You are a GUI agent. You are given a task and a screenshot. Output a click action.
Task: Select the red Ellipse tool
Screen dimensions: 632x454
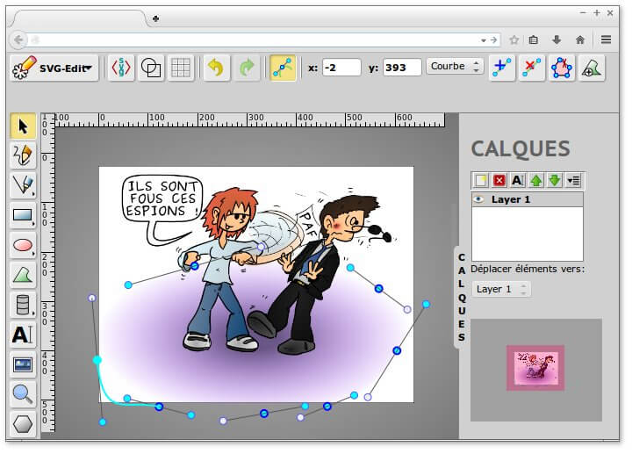pos(23,245)
